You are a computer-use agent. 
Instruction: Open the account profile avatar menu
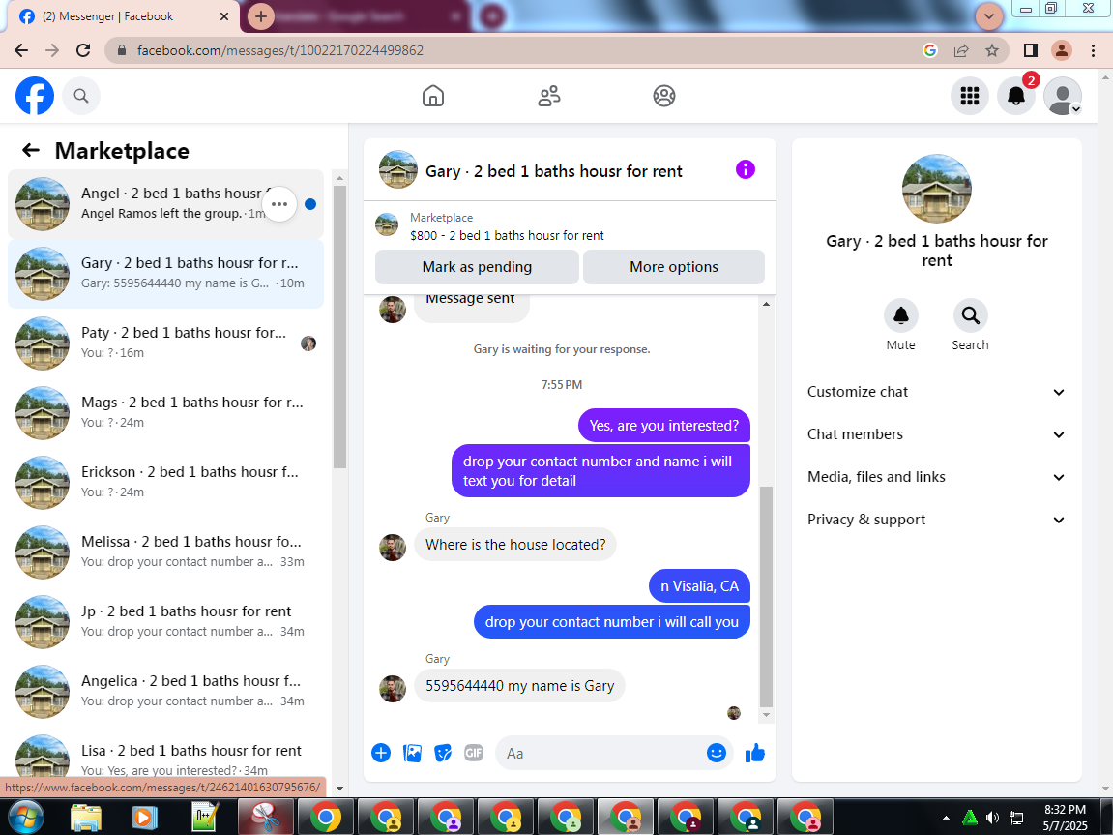click(x=1063, y=96)
